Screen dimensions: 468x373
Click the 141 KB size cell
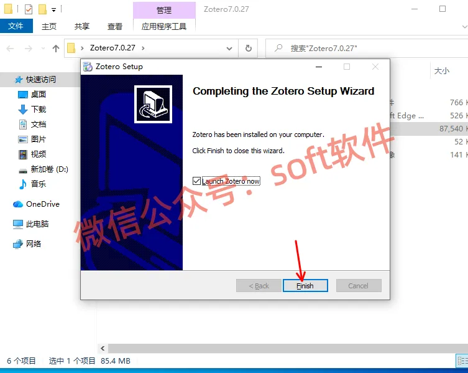(x=458, y=154)
